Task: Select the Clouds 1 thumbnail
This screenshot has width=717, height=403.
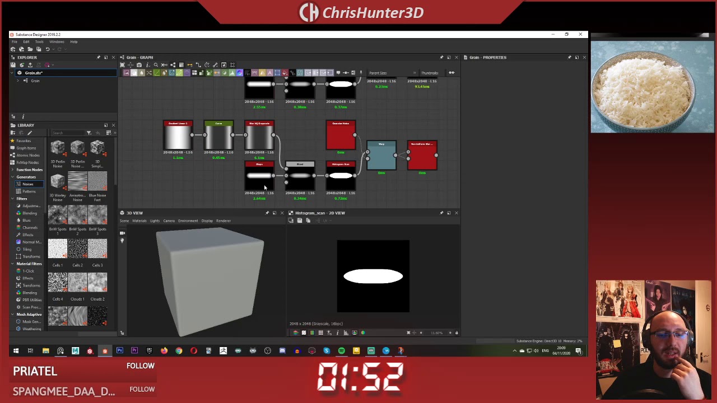Action: [77, 283]
